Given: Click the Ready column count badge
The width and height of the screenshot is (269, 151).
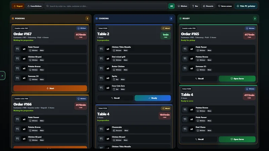Looking at the screenshot, I should pyautogui.click(x=255, y=18).
